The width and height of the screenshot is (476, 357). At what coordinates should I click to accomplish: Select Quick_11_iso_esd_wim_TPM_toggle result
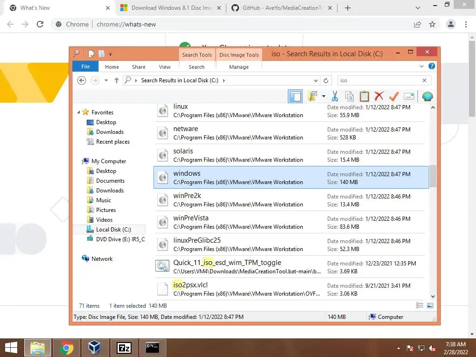click(x=291, y=266)
